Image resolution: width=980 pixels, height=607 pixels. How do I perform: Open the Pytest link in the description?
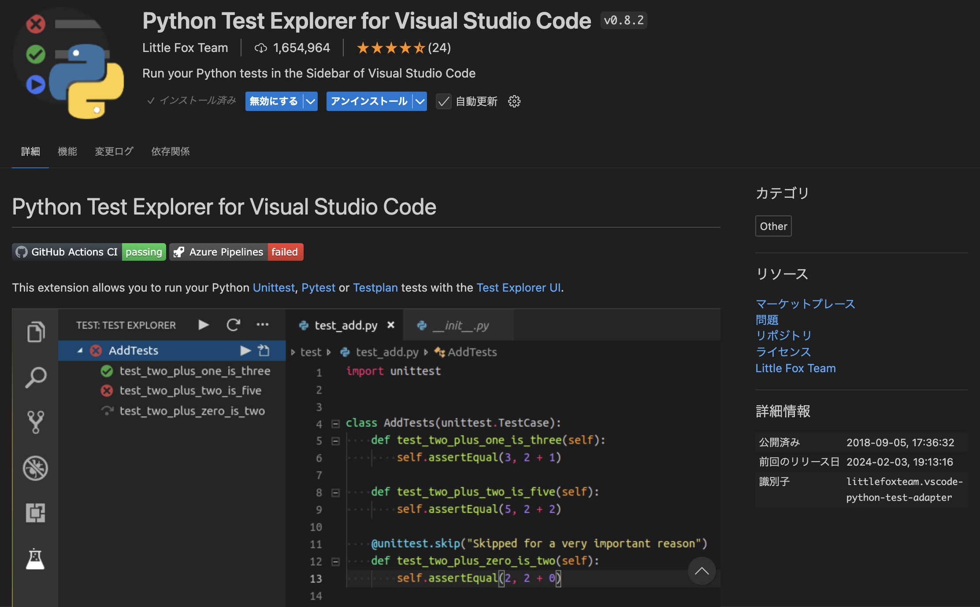(x=319, y=288)
